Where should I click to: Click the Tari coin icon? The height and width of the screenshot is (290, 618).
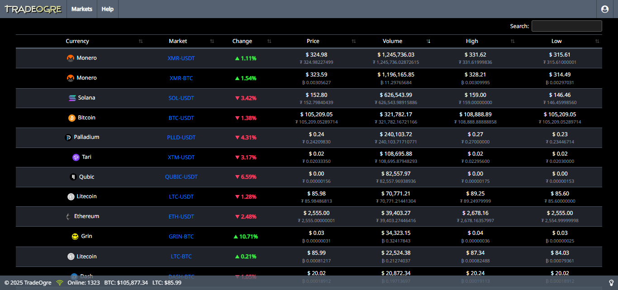tap(76, 157)
